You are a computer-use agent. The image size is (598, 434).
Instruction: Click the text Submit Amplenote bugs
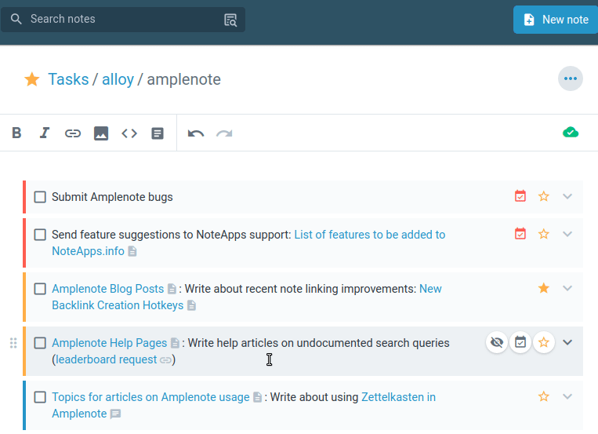click(112, 197)
